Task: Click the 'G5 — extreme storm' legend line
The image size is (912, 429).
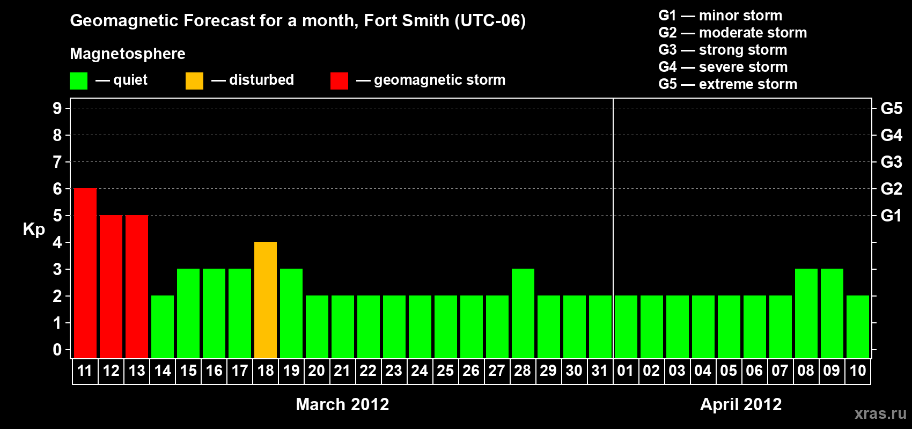Action: [x=728, y=84]
